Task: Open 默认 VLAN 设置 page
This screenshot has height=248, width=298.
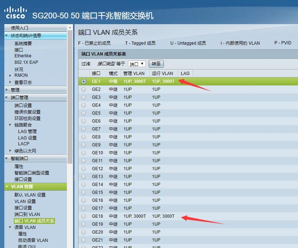Action: pos(30,195)
